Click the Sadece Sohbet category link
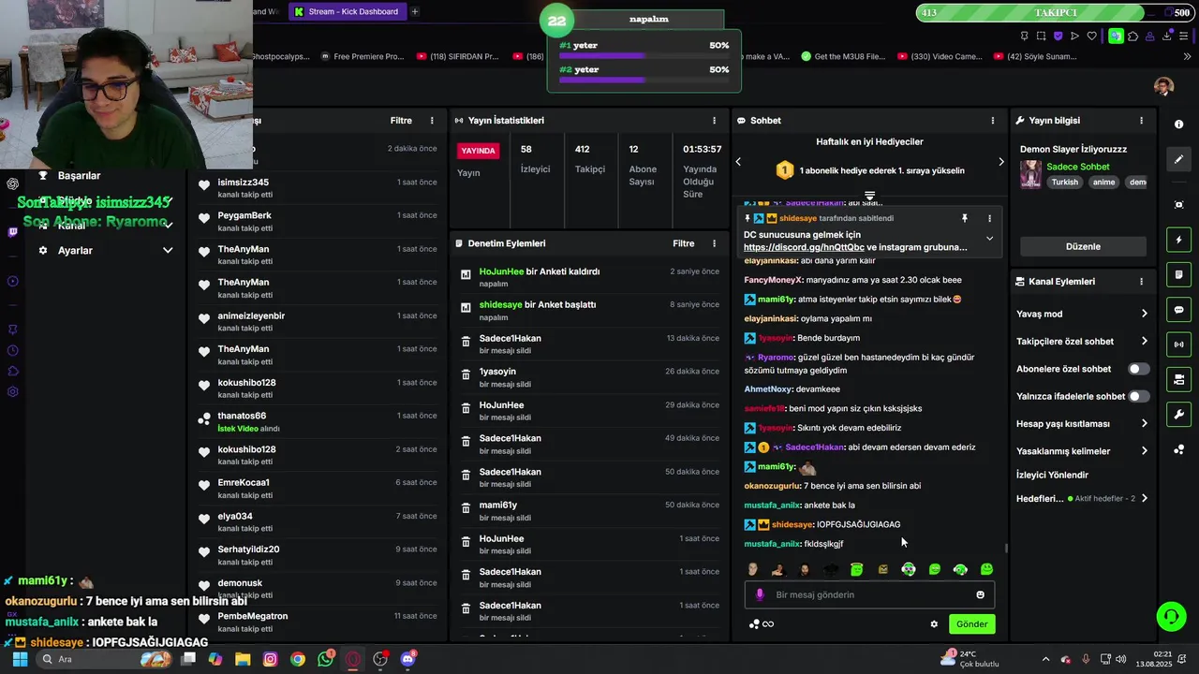The height and width of the screenshot is (674, 1199). (1077, 167)
